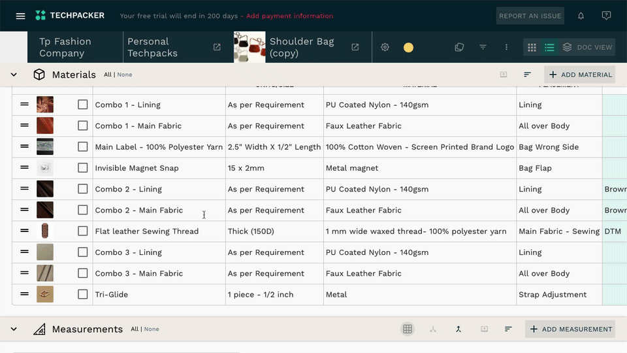Select All measurements link
Screen dimensions: 627x353
coord(135,329)
